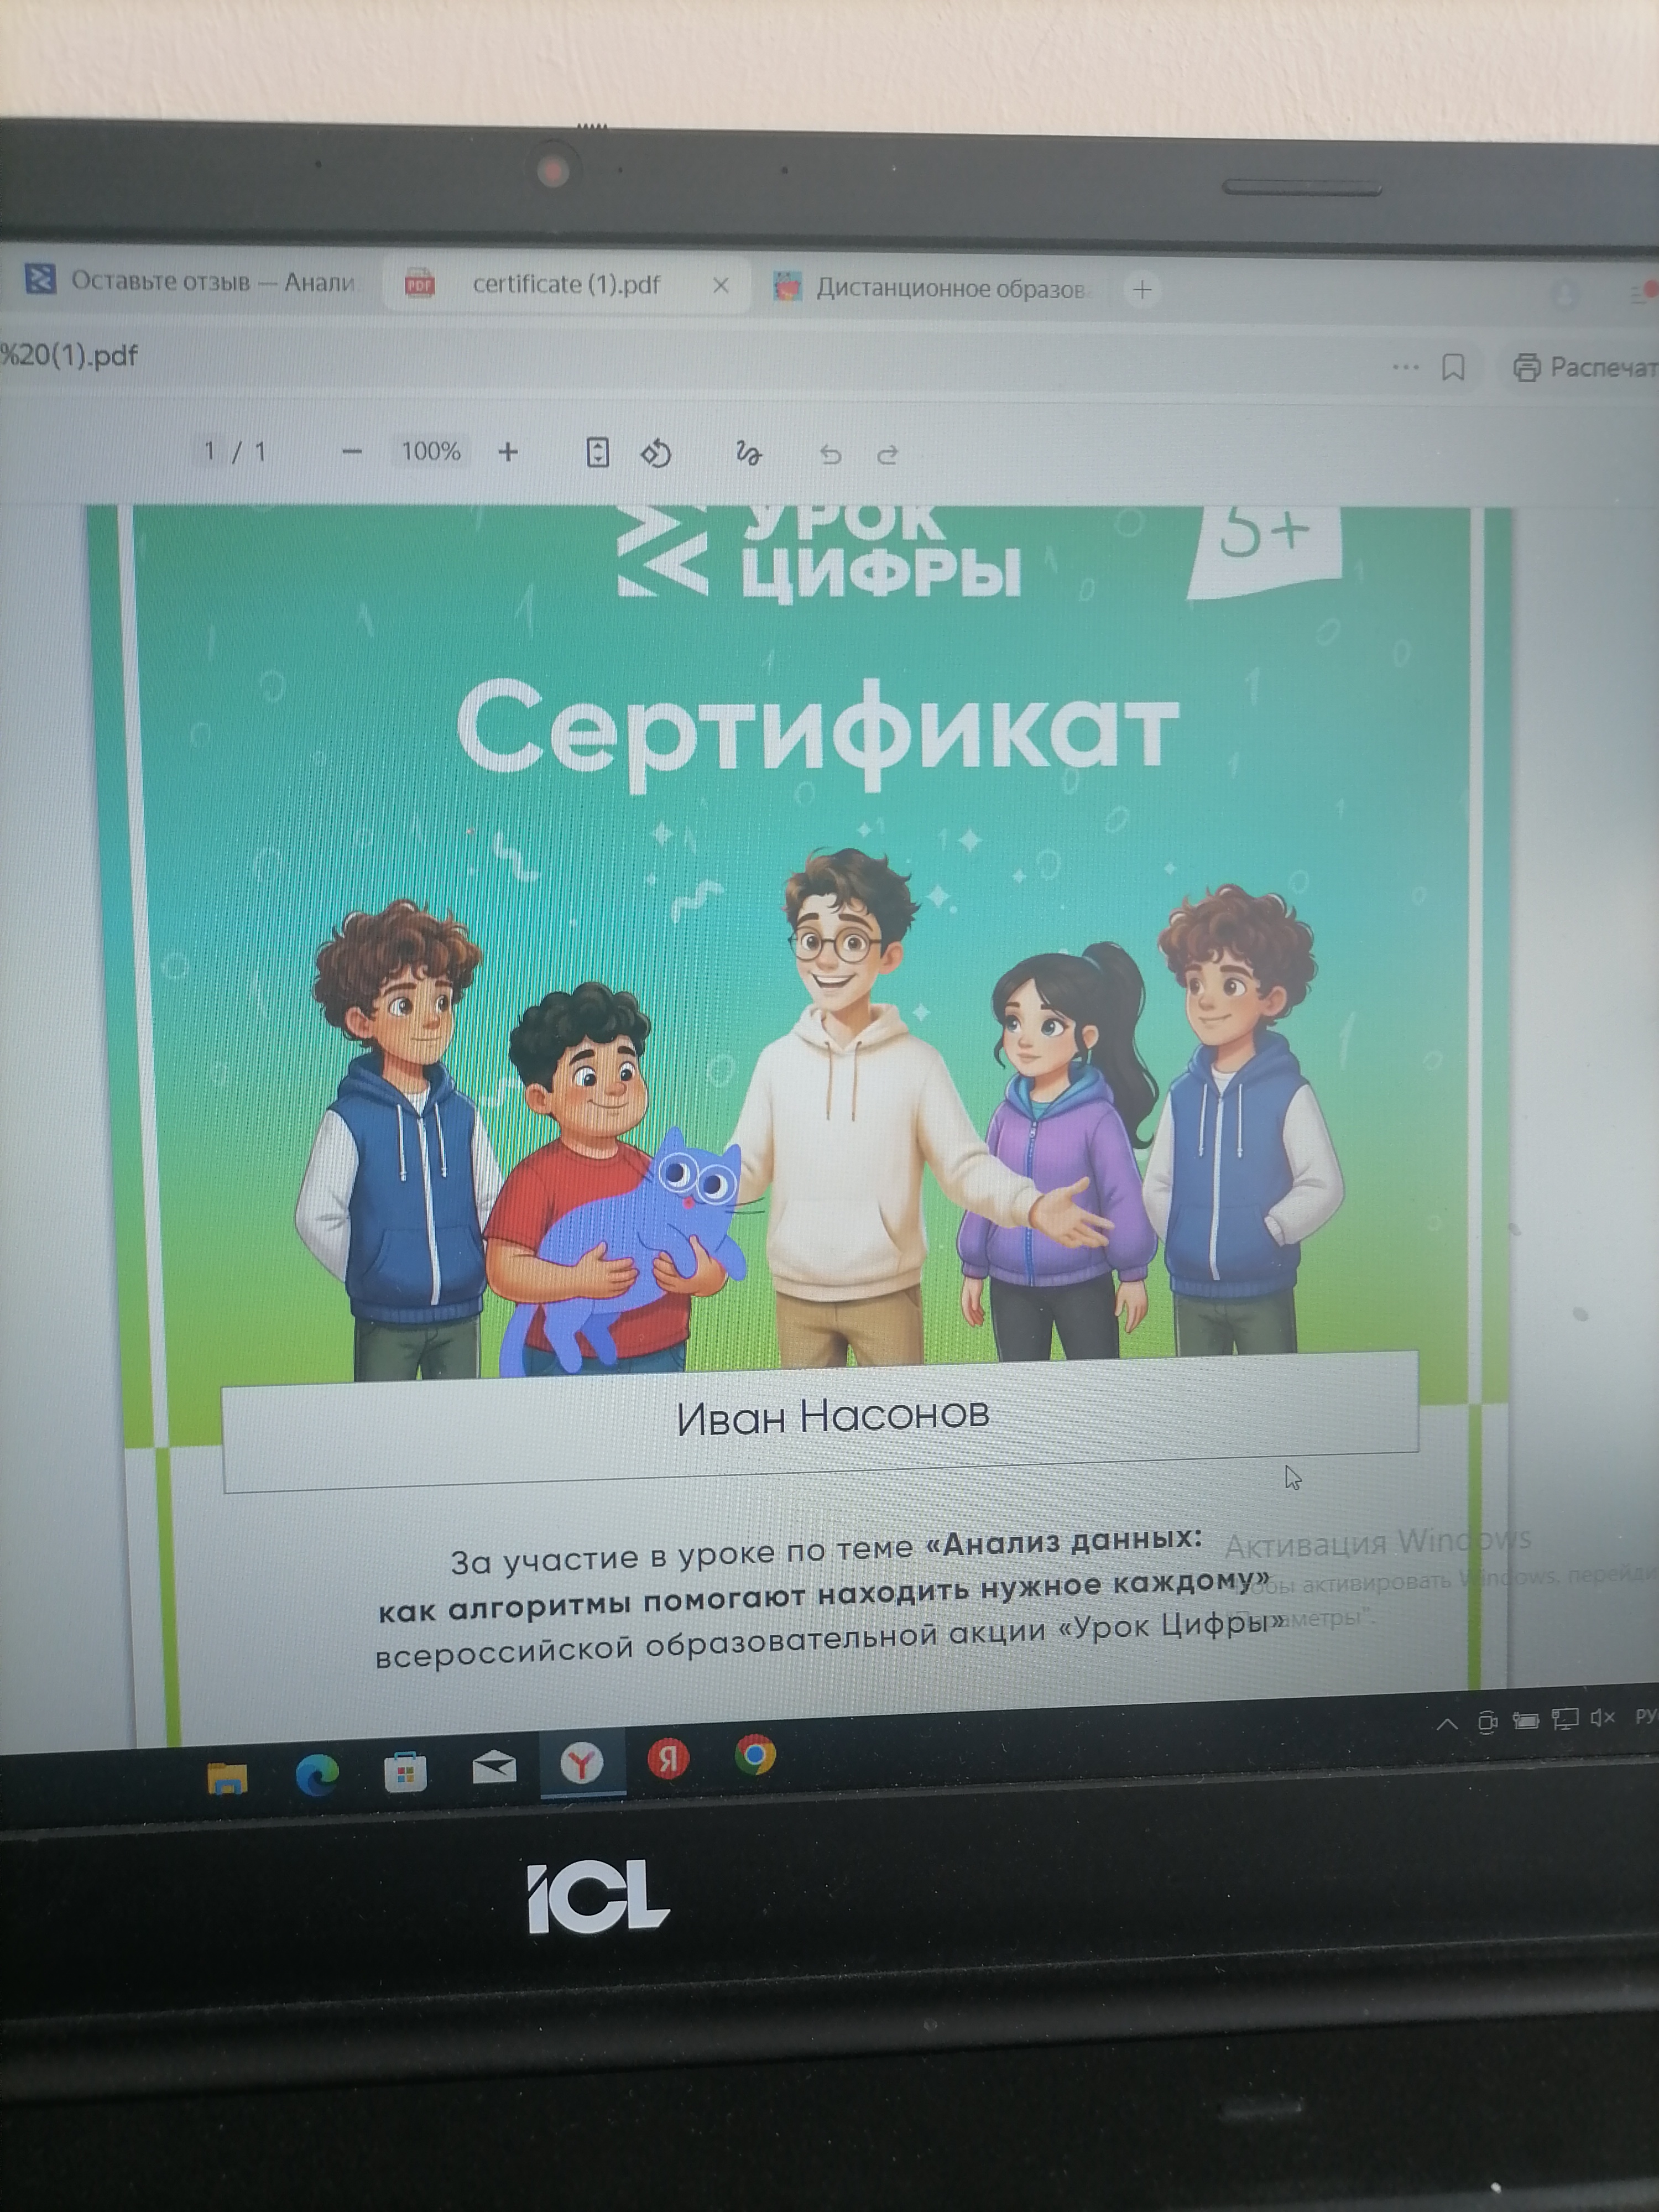Close the certificate (1).pdf tab
Viewport: 1659px width, 2212px height.
(x=720, y=285)
